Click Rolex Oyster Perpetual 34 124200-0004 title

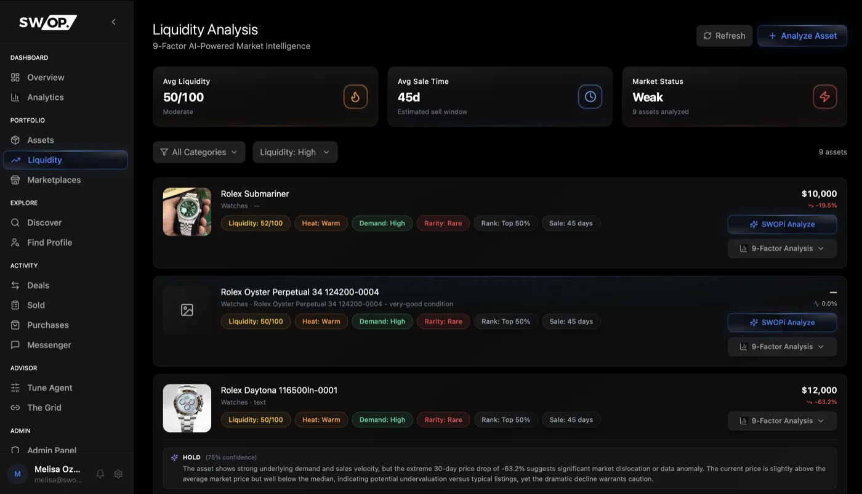(x=300, y=292)
